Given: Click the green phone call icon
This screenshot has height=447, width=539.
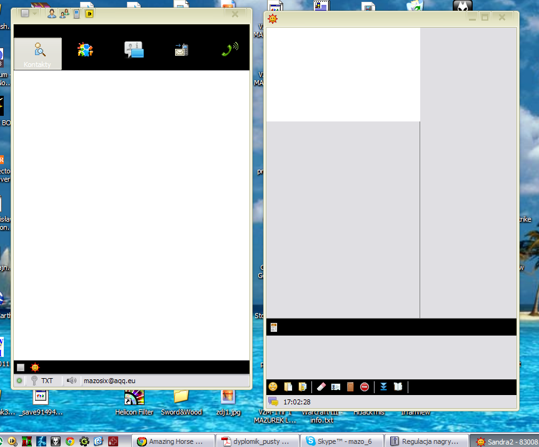Looking at the screenshot, I should [229, 50].
